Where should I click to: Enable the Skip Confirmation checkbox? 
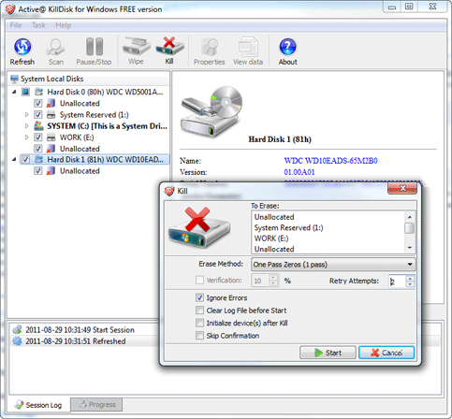(x=199, y=336)
